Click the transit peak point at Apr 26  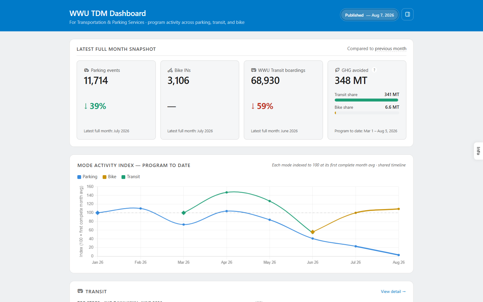coord(227,192)
